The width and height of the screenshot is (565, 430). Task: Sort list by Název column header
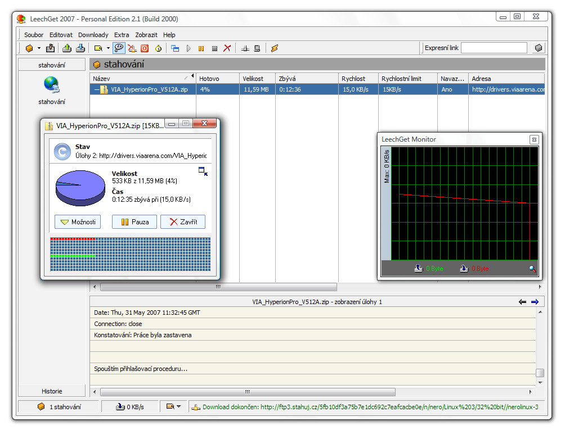tap(143, 79)
